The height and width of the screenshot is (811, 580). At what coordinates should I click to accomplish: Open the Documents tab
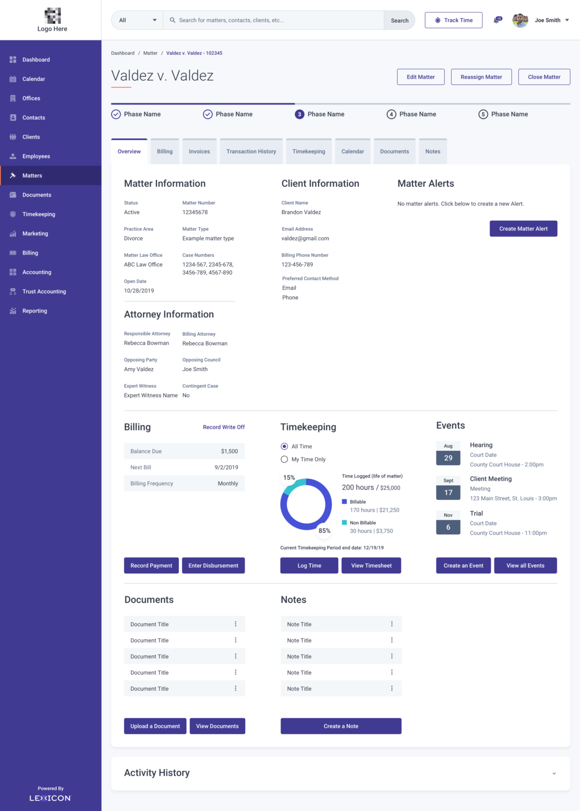[395, 152]
